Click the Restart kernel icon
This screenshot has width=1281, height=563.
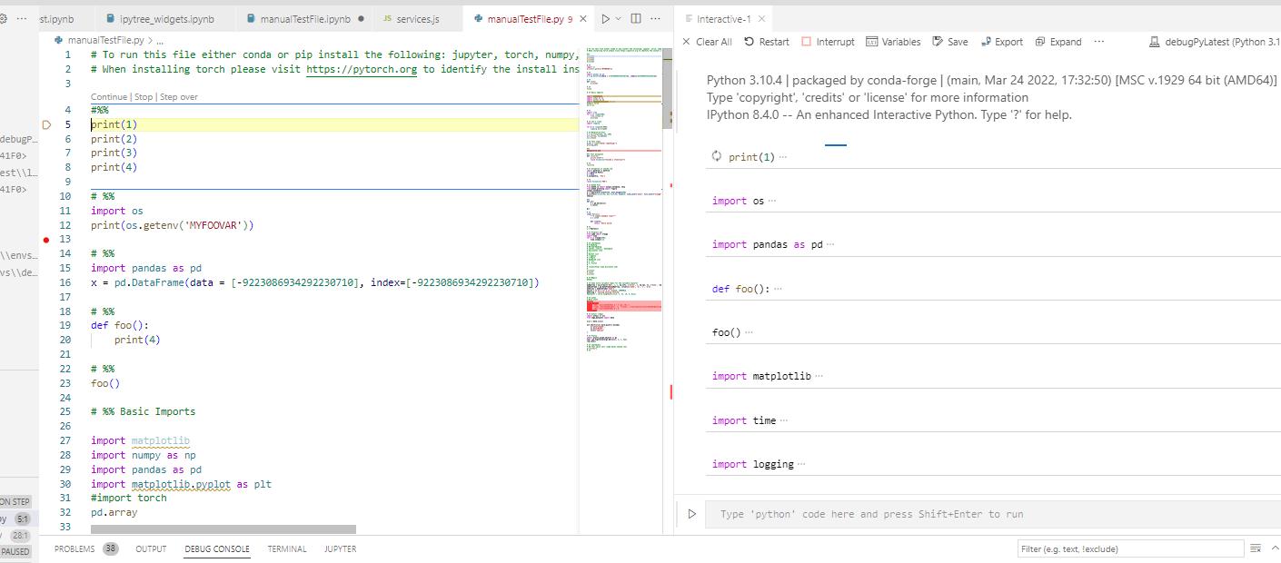pos(750,42)
